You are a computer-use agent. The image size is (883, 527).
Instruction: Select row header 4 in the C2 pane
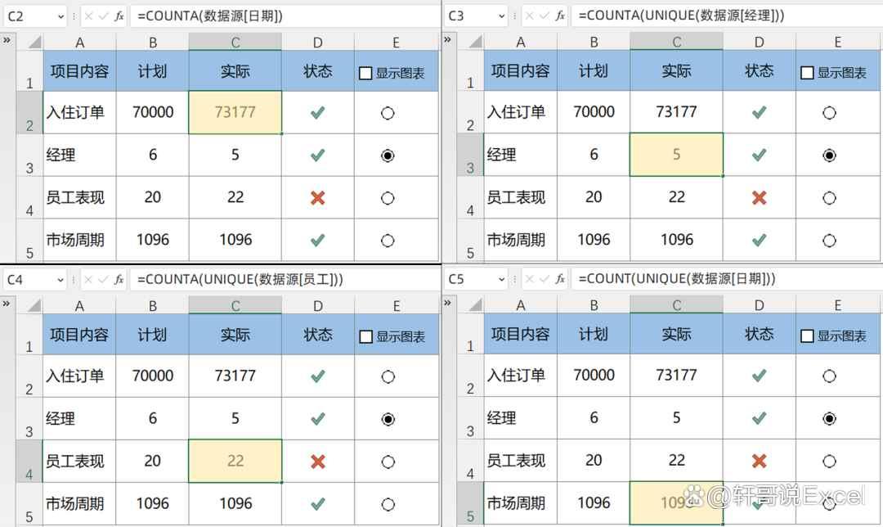(x=29, y=198)
